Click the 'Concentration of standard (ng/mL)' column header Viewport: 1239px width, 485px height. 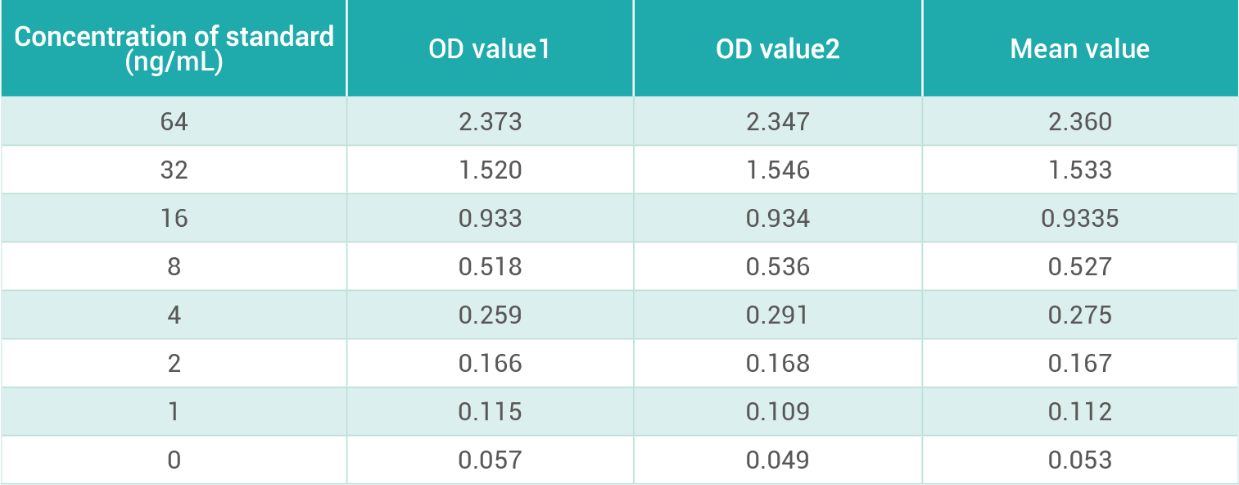click(174, 49)
